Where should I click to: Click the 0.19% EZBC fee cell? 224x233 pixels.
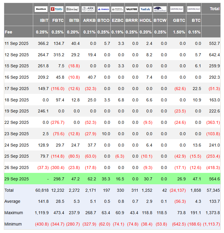(117, 32)
